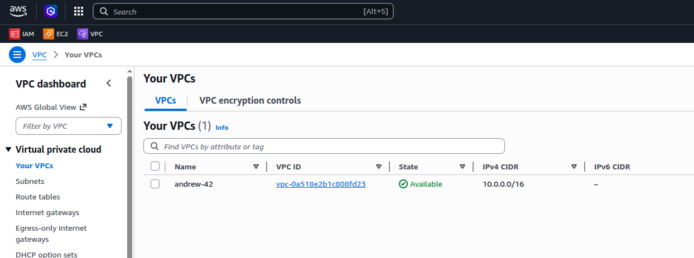
Task: Toggle the select-all VPCs header checkbox
Action: [155, 166]
